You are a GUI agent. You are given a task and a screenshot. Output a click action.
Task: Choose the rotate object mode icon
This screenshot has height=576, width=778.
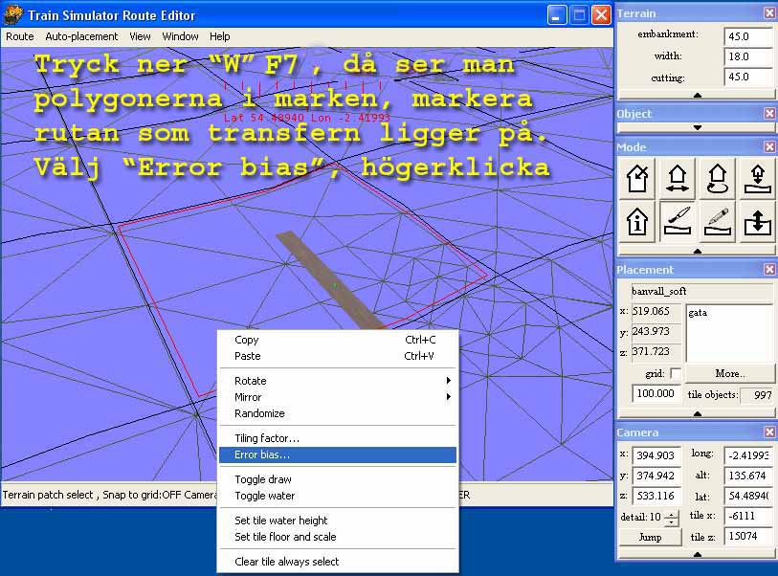click(x=718, y=179)
